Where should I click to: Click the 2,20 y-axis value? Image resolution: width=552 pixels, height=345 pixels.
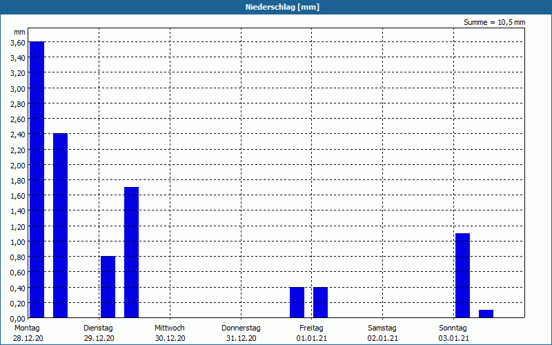[x=18, y=150]
